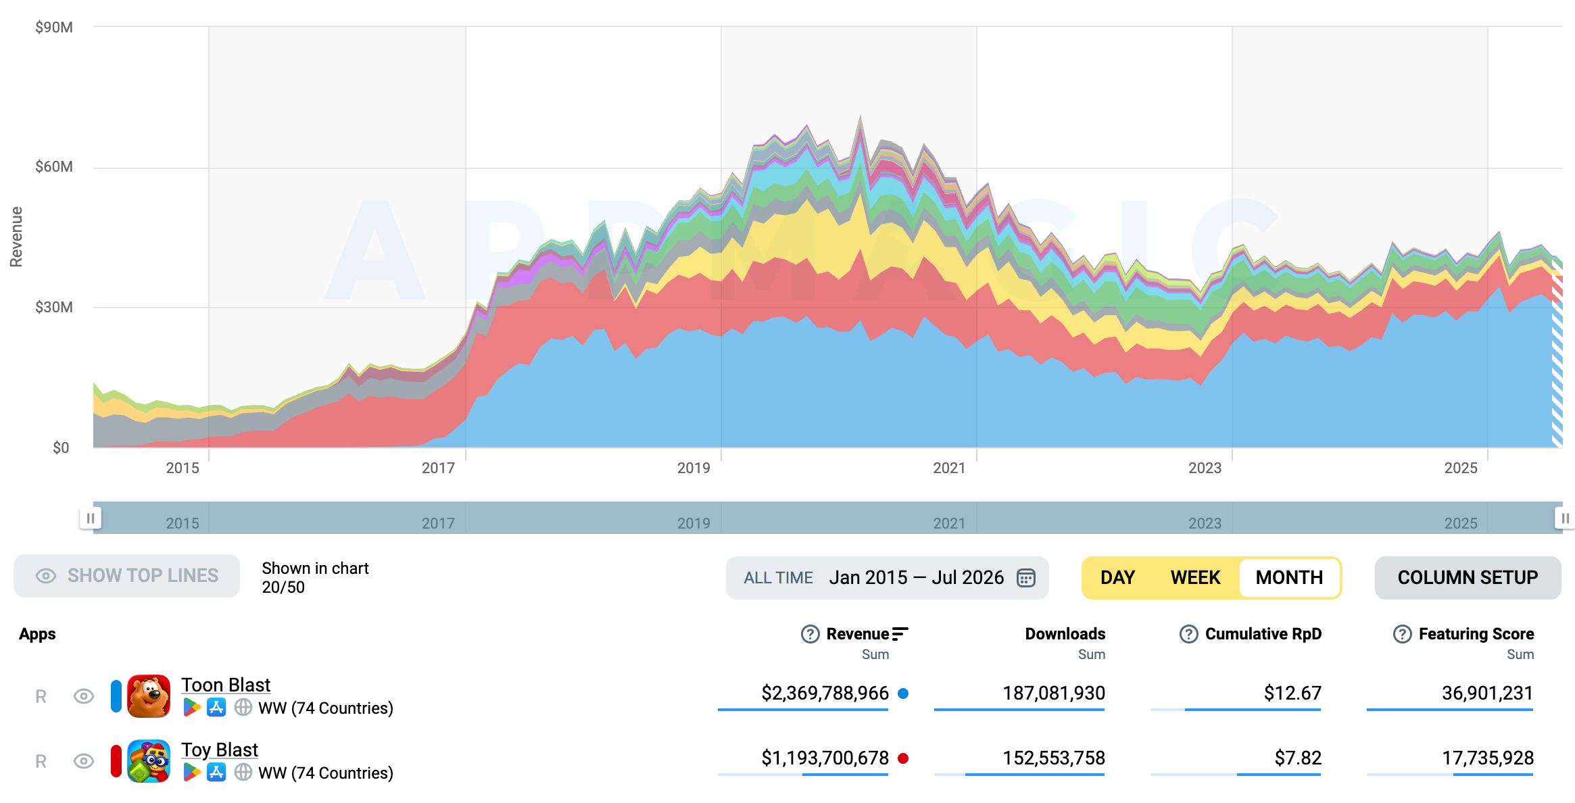
Task: Click App Store icon under Toy Blast
Action: [216, 773]
